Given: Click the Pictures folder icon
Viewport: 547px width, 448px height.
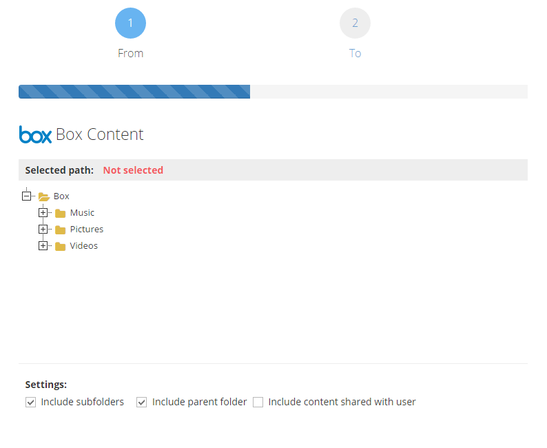Looking at the screenshot, I should point(61,230).
